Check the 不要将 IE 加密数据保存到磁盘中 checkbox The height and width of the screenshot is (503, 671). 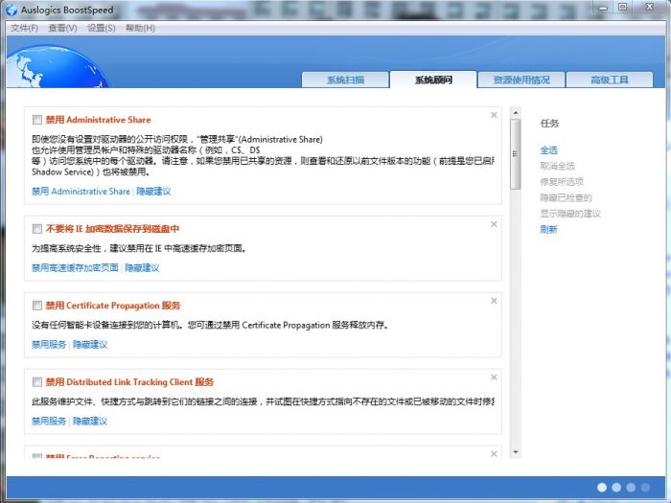point(37,229)
